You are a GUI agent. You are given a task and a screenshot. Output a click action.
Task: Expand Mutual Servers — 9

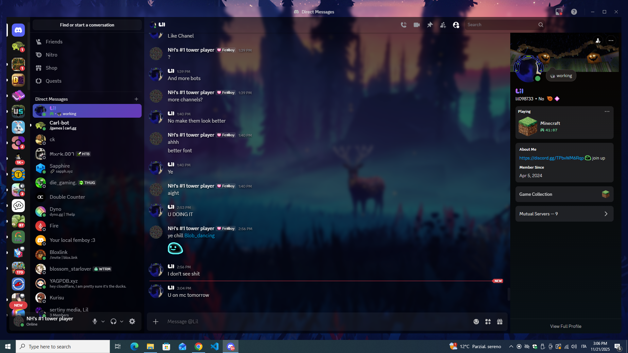[565, 214]
